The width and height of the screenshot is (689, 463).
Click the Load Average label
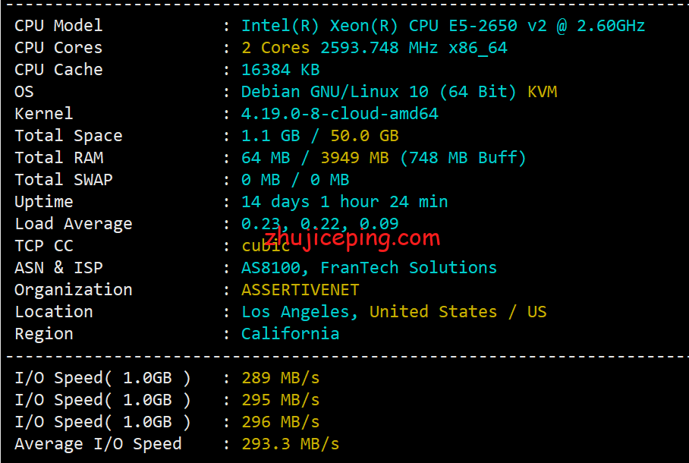coord(74,224)
